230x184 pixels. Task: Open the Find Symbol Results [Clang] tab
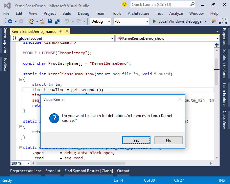coord(89,171)
